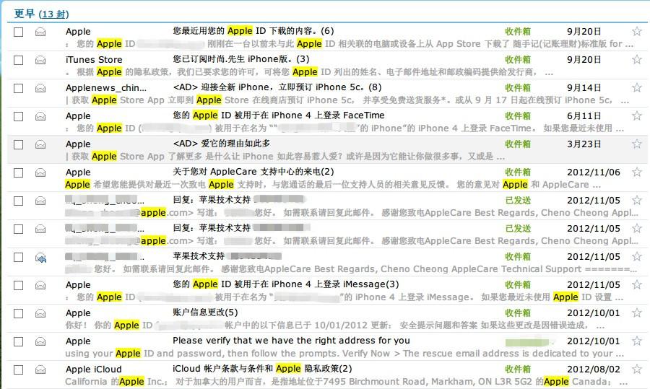Click envelope icon of 爱它的理由如此多 email
This screenshot has height=389, width=650.
40,144
